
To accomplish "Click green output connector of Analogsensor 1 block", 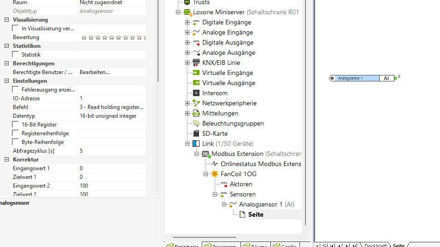I will (x=396, y=78).
